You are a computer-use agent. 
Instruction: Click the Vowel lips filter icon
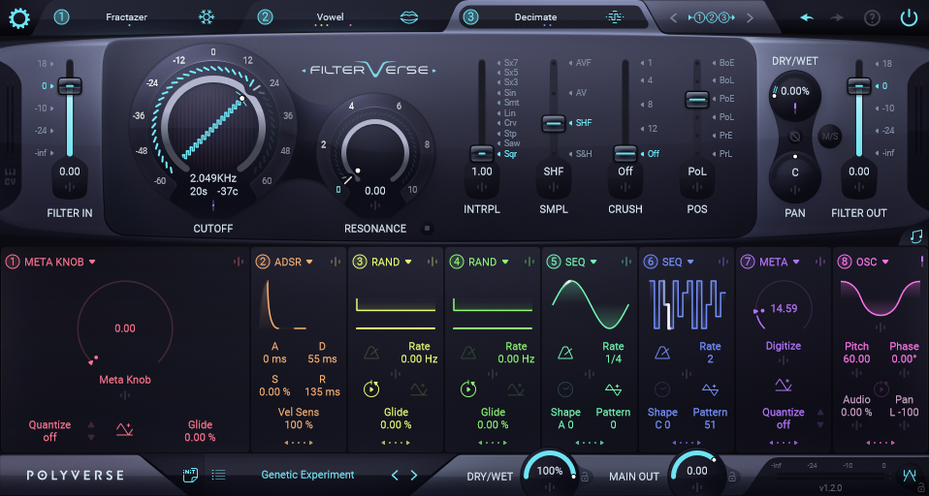point(409,17)
